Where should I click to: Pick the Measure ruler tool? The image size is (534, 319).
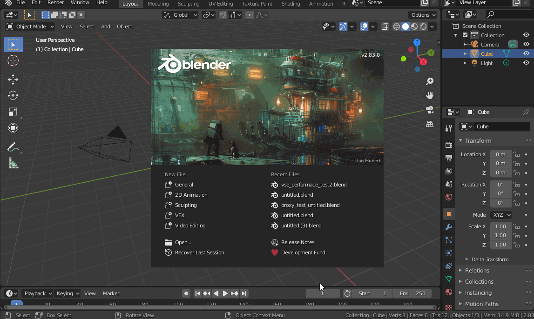[13, 163]
